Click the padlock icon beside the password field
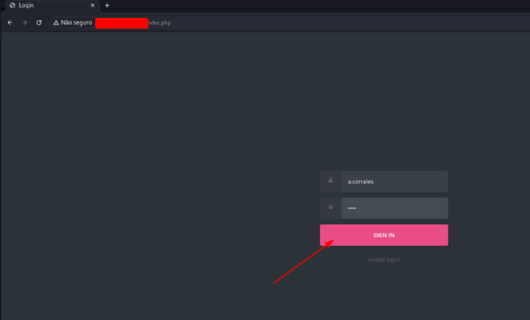The image size is (530, 320). [330, 207]
